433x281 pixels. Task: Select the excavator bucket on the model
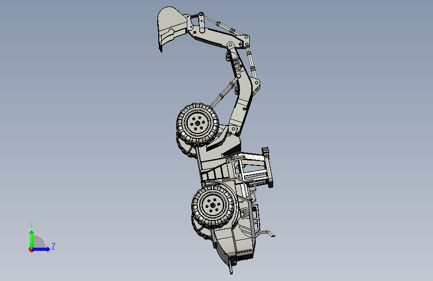click(x=171, y=27)
